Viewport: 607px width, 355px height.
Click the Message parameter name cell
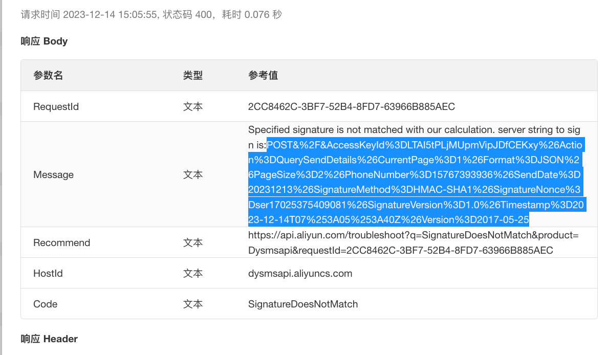pos(53,175)
